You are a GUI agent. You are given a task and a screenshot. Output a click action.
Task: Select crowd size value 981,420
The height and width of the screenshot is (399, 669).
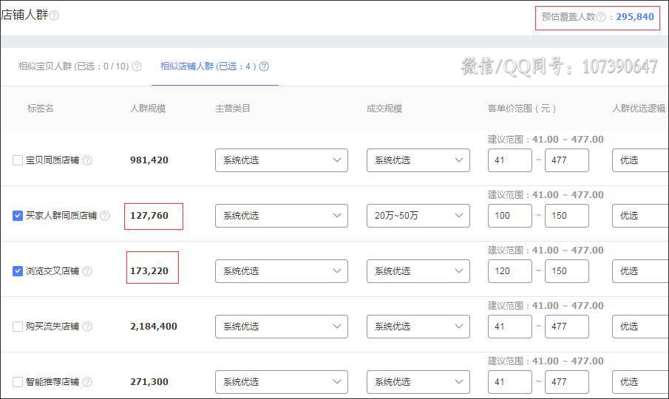tap(149, 160)
